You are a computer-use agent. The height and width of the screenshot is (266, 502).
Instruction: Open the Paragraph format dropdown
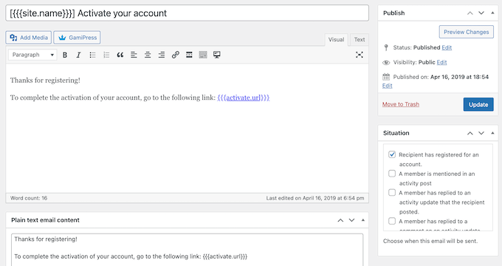click(x=32, y=55)
